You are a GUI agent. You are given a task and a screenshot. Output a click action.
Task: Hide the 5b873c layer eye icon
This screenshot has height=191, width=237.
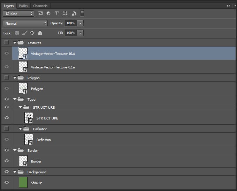(7, 182)
